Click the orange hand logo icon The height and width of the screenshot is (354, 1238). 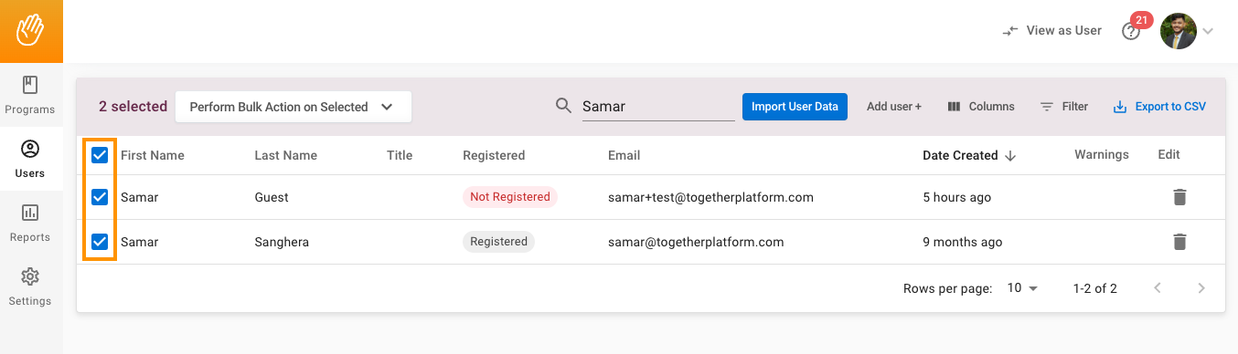point(31,30)
